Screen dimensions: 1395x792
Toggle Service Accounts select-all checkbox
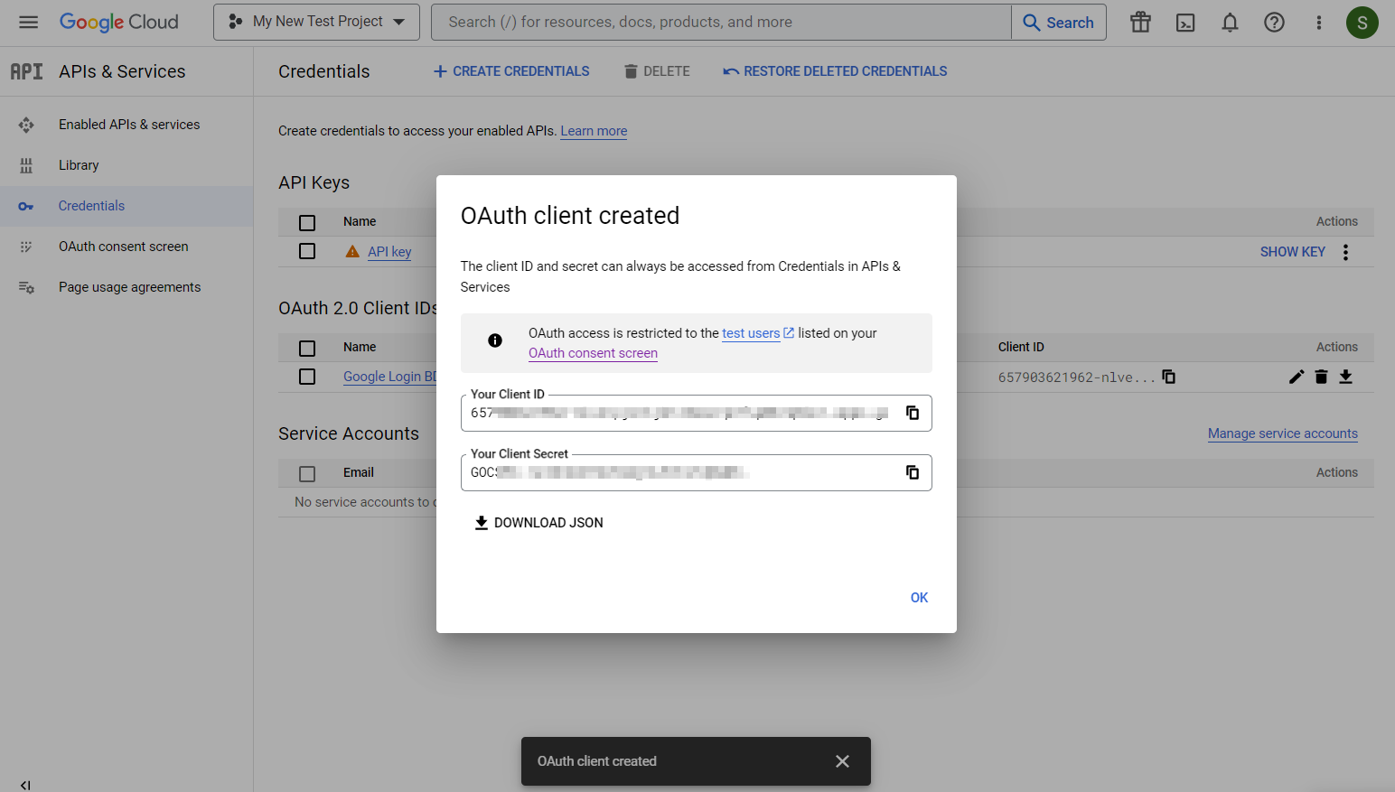[307, 473]
